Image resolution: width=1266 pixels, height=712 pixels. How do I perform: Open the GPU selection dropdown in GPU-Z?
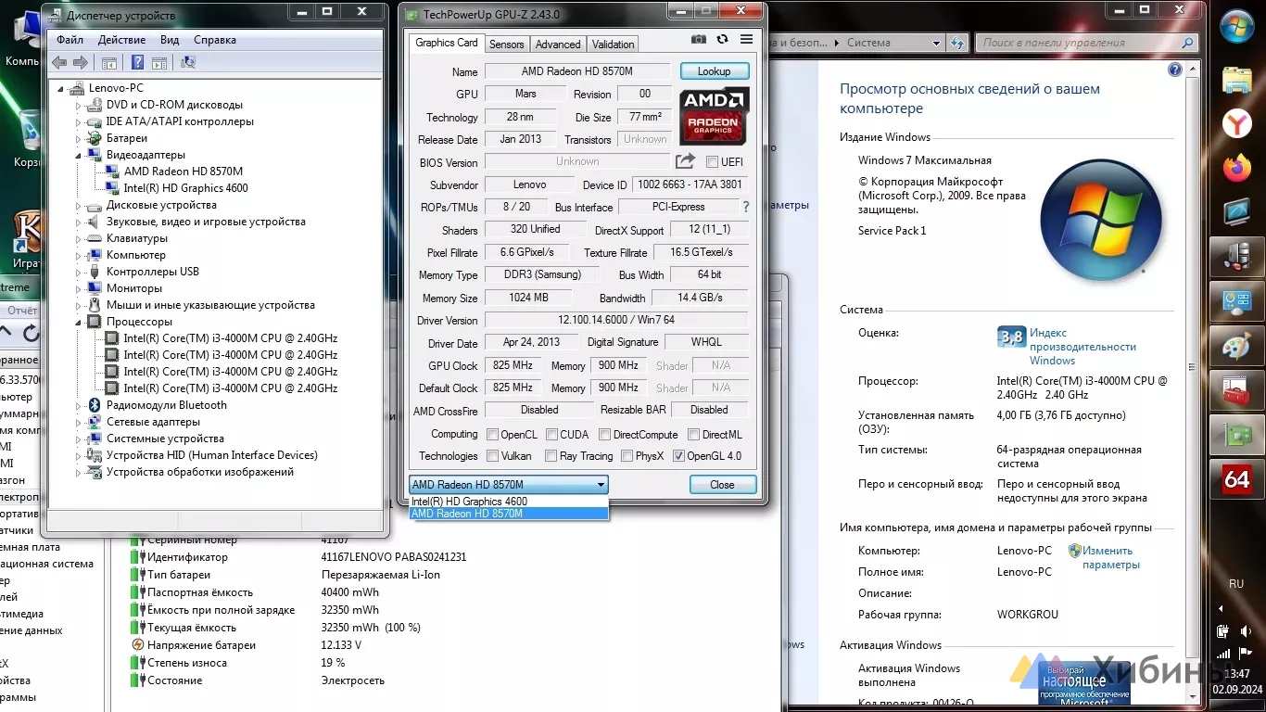point(508,485)
